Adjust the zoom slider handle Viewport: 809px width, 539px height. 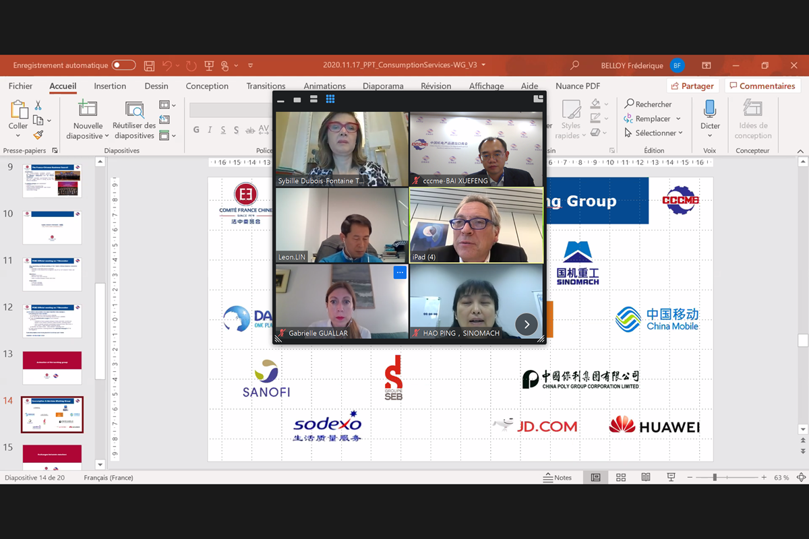715,478
